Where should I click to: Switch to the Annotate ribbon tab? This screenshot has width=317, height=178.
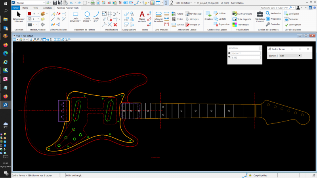[x=47, y=8]
